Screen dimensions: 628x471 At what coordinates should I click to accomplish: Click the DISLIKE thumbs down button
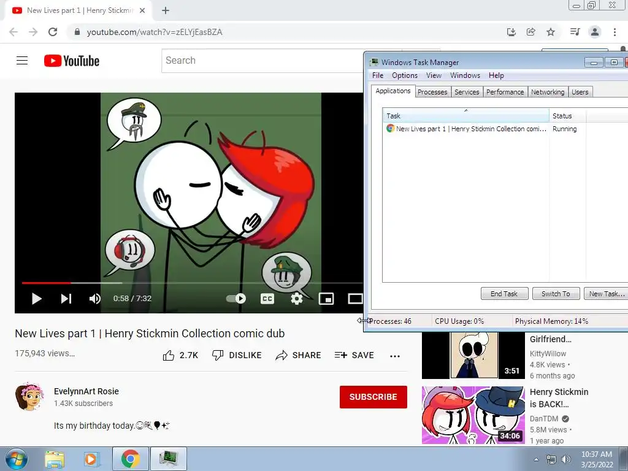[x=237, y=355]
